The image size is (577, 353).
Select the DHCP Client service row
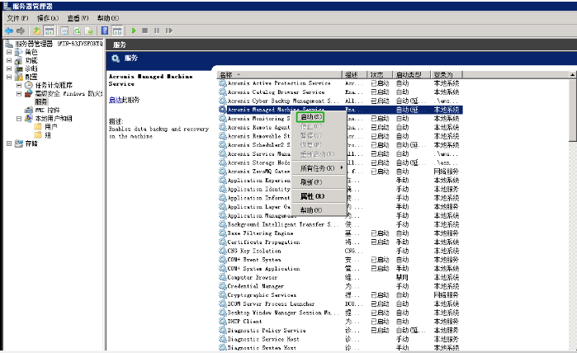tap(248, 322)
